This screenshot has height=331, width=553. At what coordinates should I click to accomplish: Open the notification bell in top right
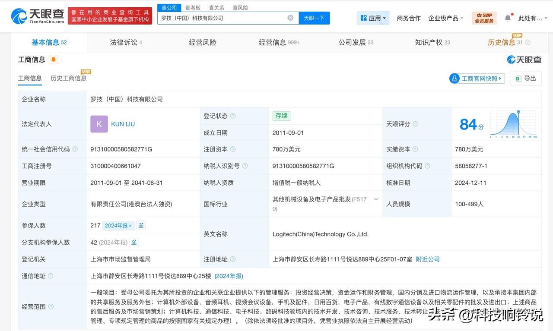(x=508, y=18)
